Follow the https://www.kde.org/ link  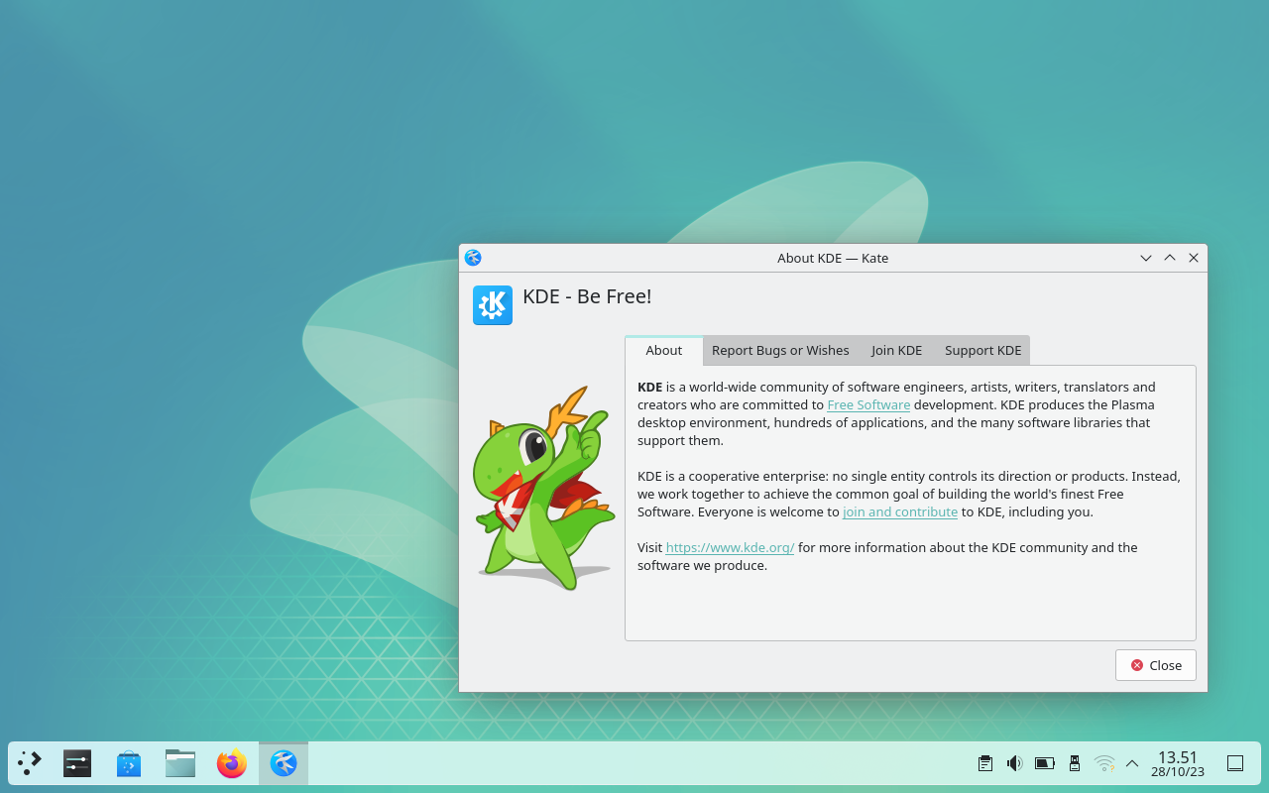[x=730, y=547]
